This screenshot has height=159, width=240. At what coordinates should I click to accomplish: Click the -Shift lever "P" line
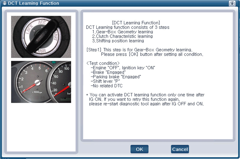(x=105, y=81)
